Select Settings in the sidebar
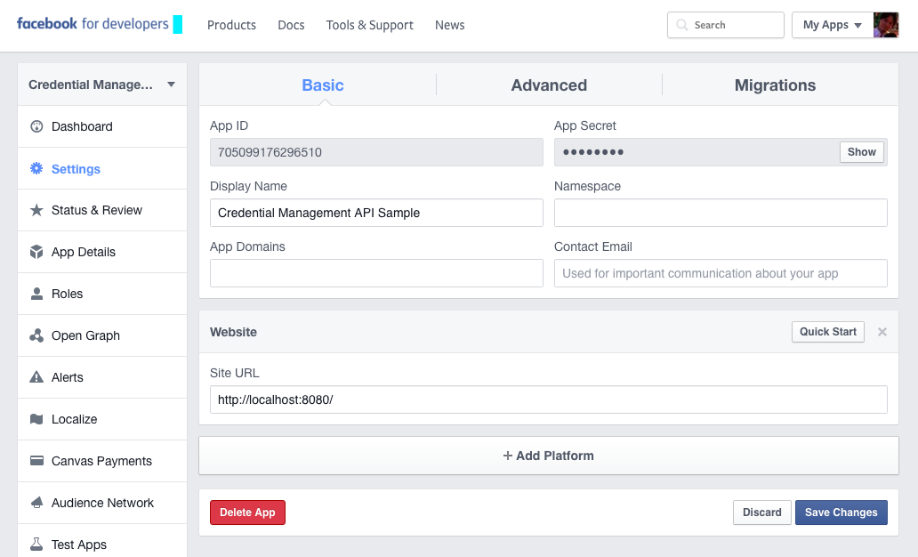The image size is (918, 557). (102, 169)
